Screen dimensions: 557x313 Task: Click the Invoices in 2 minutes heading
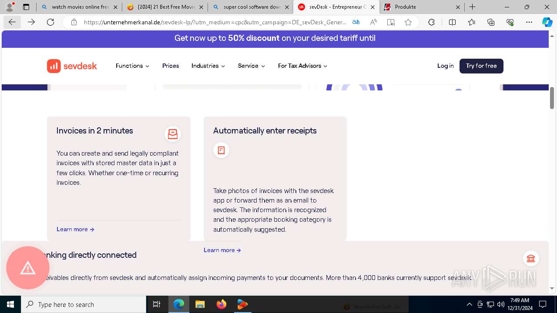point(94,131)
